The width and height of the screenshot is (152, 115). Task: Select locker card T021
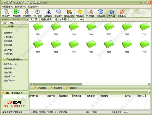[x=109, y=46]
